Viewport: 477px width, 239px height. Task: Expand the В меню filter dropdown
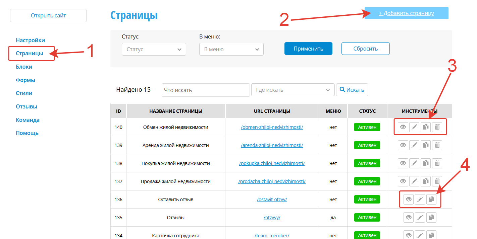pyautogui.click(x=231, y=49)
